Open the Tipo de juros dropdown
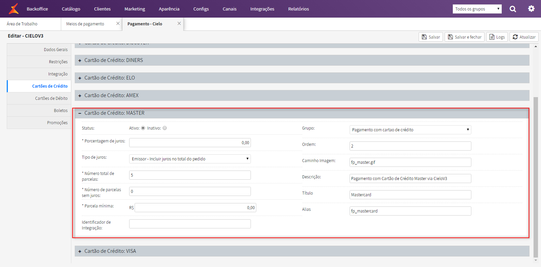This screenshot has height=267, width=541. click(190, 159)
